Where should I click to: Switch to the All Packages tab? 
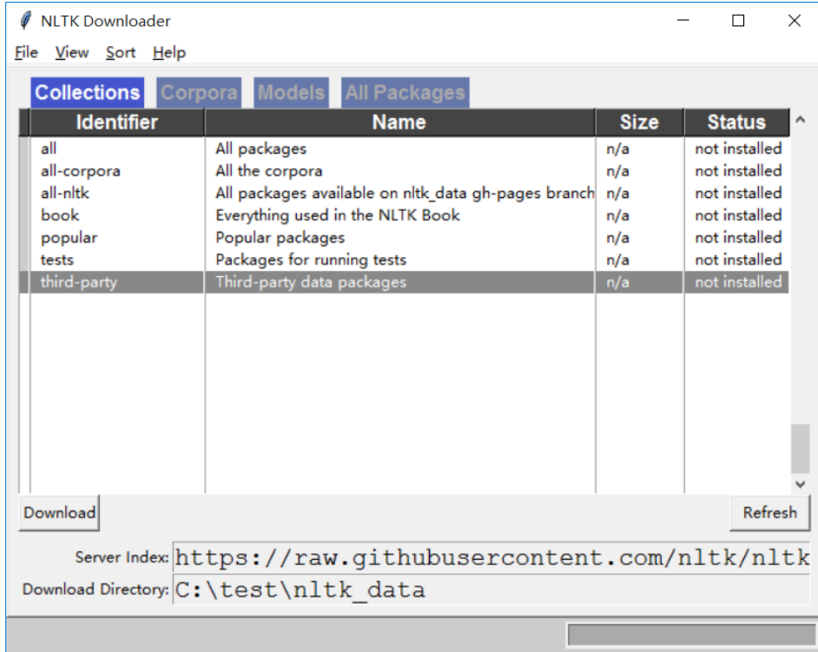click(405, 93)
